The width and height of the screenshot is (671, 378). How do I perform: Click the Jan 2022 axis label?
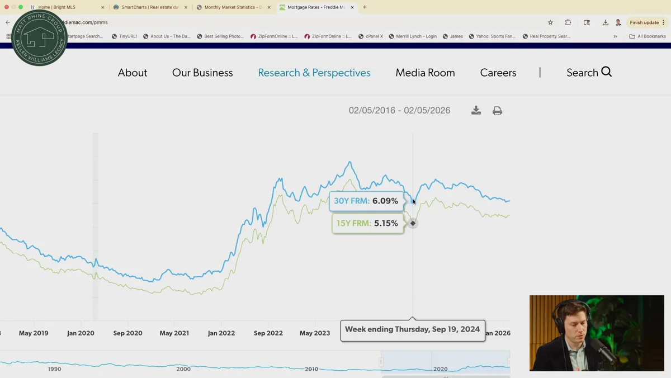(x=221, y=333)
